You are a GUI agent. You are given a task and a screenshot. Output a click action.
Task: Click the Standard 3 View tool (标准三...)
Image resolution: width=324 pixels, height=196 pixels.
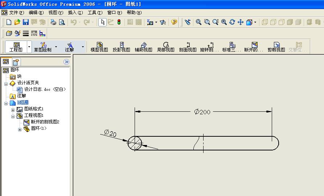[231, 47]
